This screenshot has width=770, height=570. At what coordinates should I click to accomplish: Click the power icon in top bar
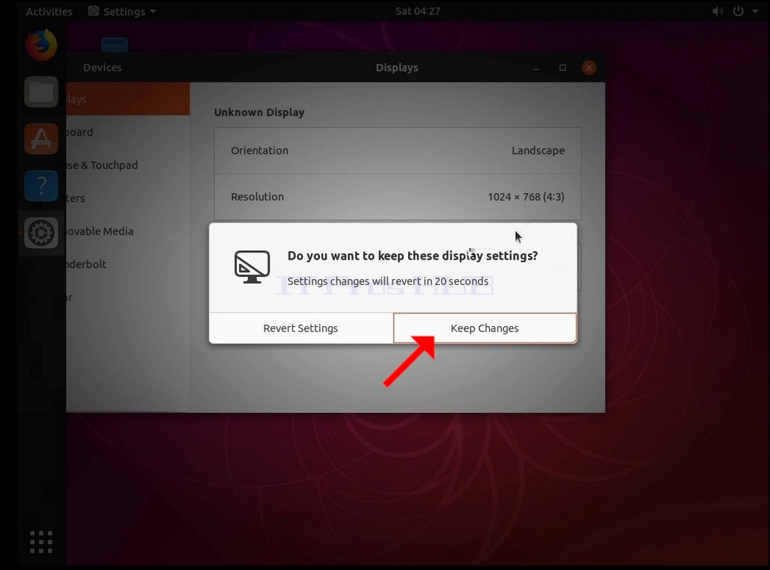[x=738, y=11]
